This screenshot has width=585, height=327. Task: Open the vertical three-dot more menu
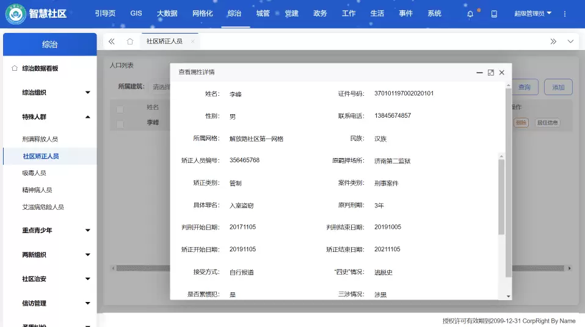(x=565, y=13)
